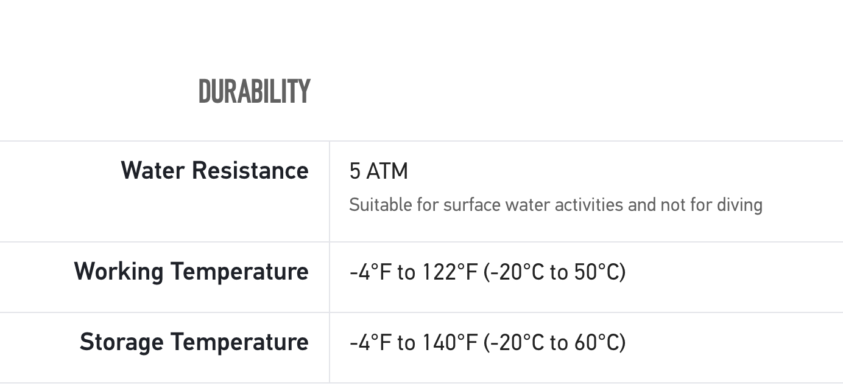Select the Water Resistance row label
Viewport: 843px width, 389px height.
click(214, 170)
